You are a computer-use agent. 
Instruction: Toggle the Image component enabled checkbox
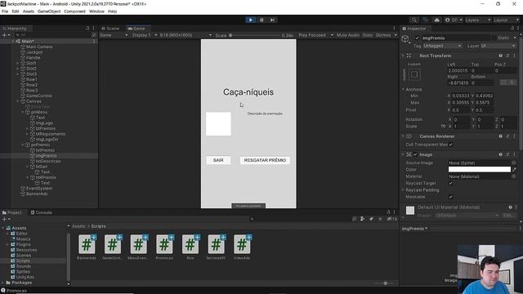pyautogui.click(x=415, y=154)
